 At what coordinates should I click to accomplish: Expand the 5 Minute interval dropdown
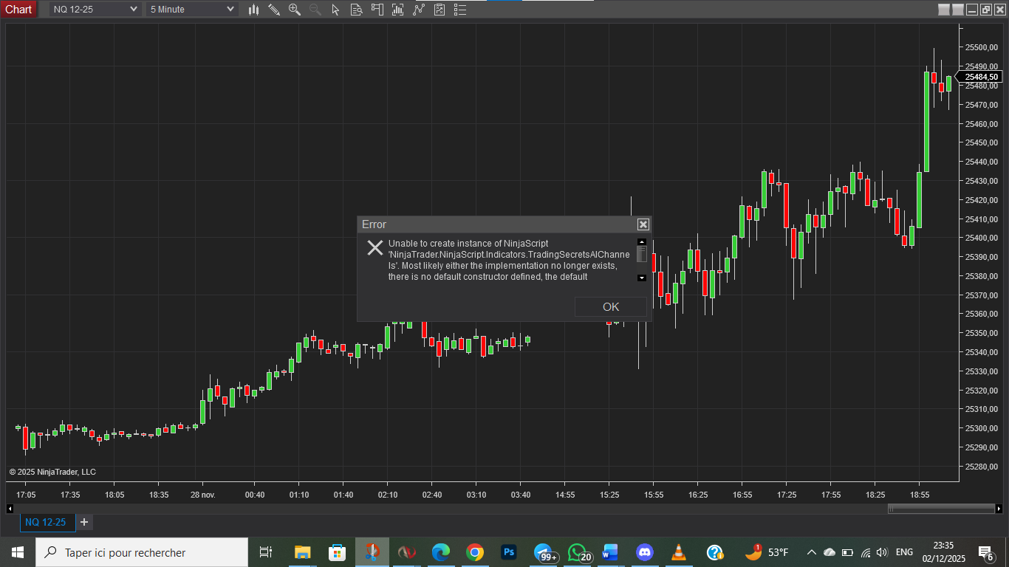tap(230, 10)
